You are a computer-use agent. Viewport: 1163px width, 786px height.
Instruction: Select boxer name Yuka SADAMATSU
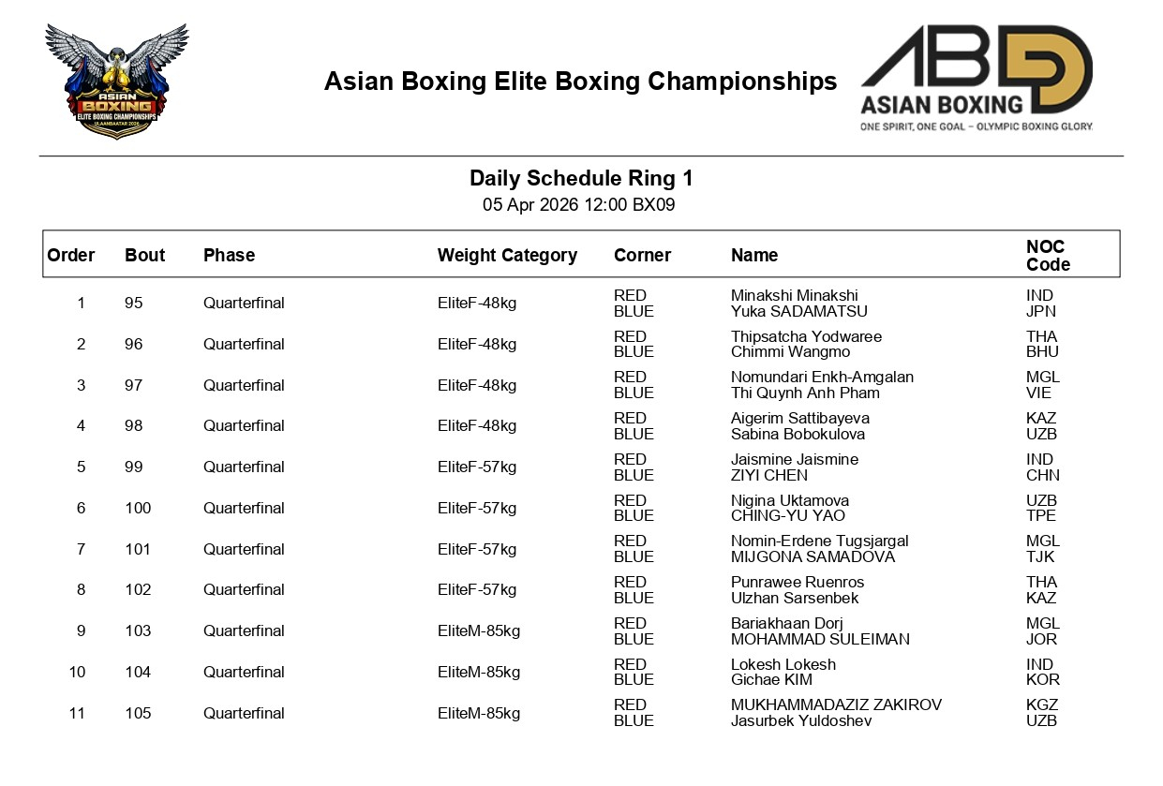798,312
